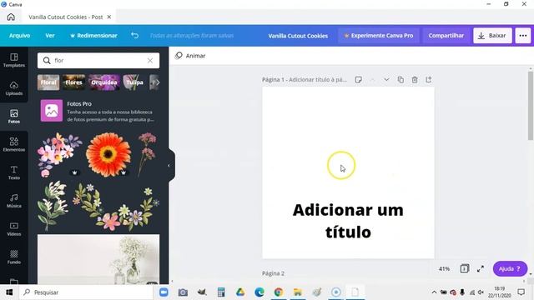Open Microsoft Edge from taskbar
The width and height of the screenshot is (534, 300).
[259, 292]
